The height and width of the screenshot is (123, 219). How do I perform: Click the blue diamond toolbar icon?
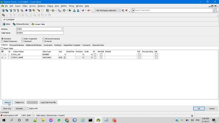pos(26,11)
